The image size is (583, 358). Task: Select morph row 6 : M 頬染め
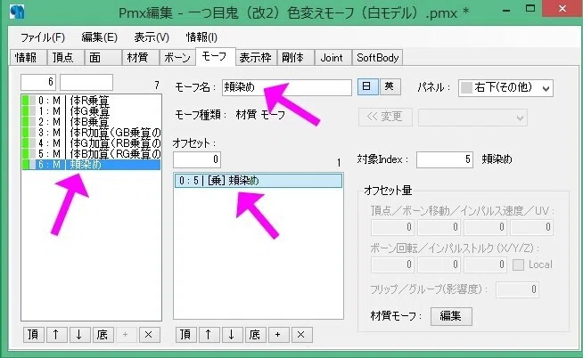pyautogui.click(x=91, y=165)
